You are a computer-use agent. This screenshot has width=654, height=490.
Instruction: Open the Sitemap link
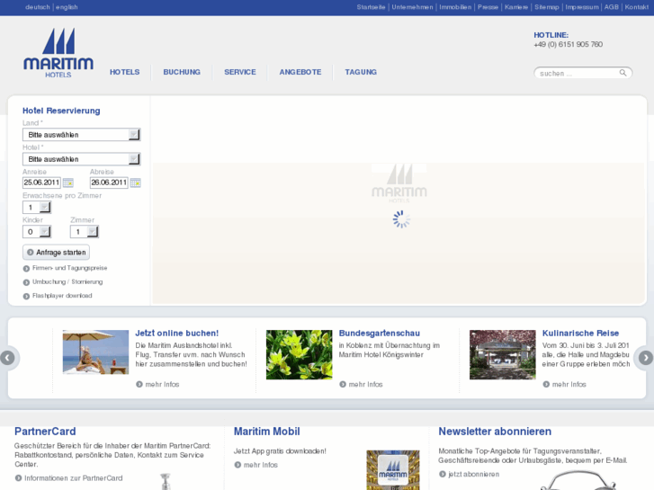click(x=547, y=7)
